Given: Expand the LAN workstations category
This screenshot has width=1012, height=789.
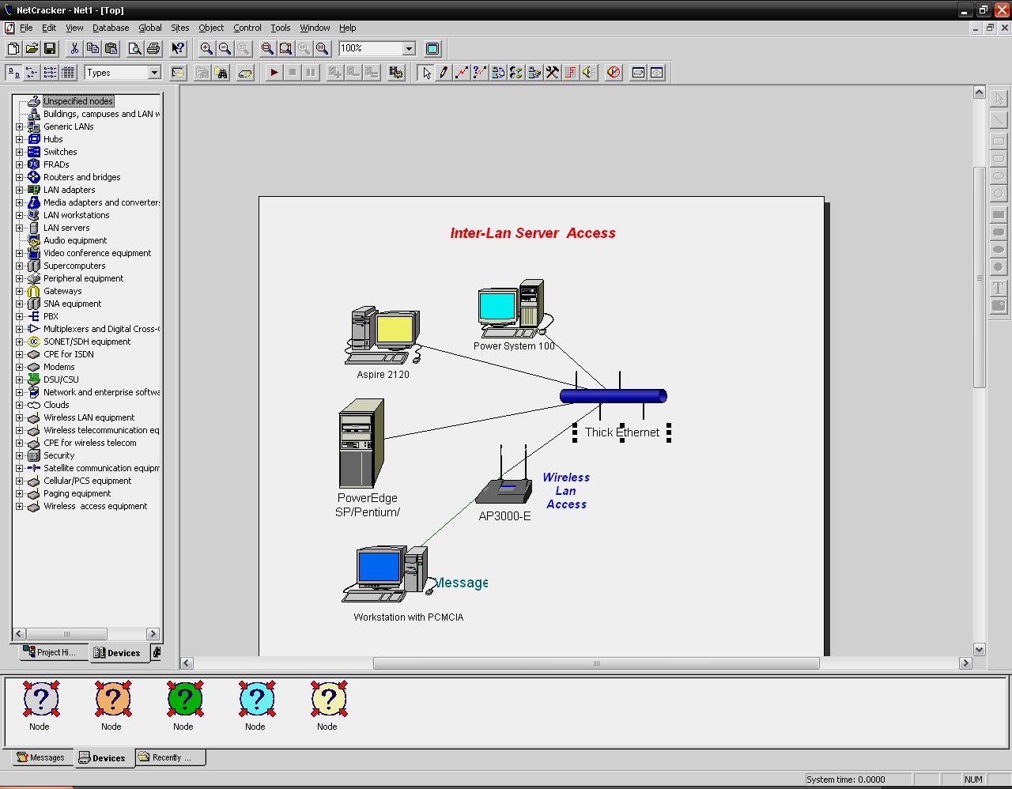Looking at the screenshot, I should [x=20, y=215].
